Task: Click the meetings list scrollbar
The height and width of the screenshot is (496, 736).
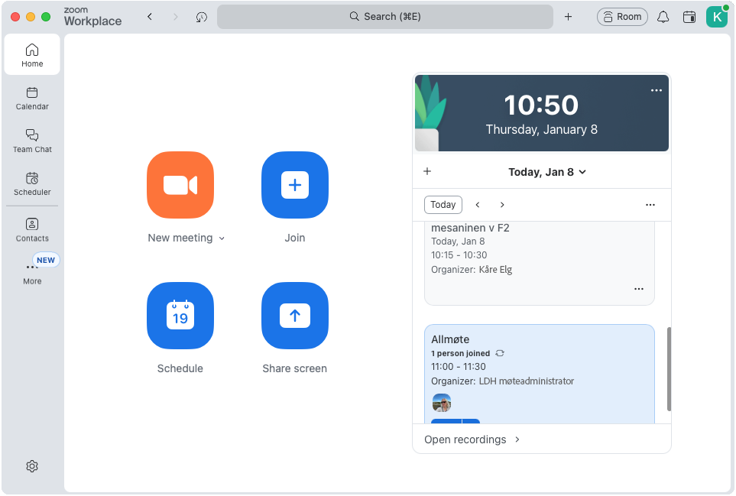Action: [x=669, y=369]
